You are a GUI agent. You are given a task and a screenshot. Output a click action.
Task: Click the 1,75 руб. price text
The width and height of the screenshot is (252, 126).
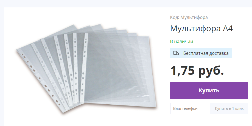click(197, 71)
